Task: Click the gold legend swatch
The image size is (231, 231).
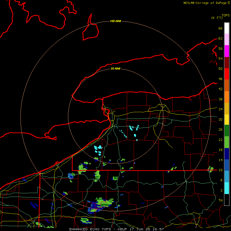Action: pyautogui.click(x=227, y=109)
